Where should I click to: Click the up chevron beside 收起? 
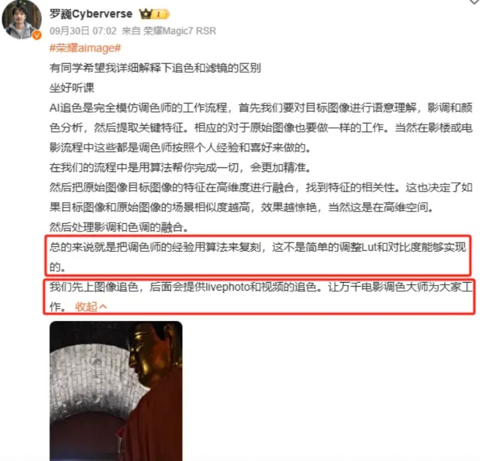(103, 306)
